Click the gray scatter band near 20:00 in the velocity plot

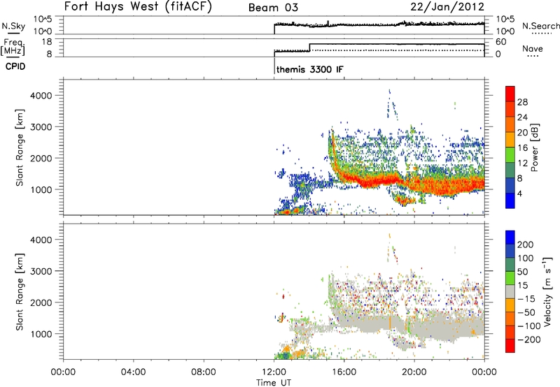[x=416, y=326]
